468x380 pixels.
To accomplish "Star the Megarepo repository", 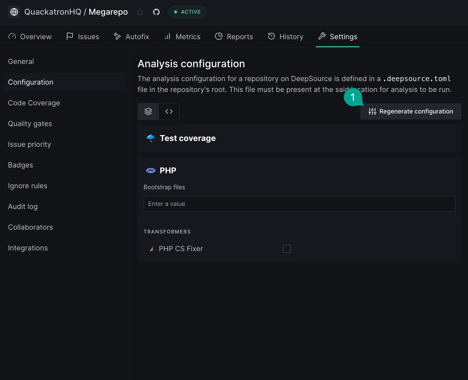I will [x=140, y=12].
